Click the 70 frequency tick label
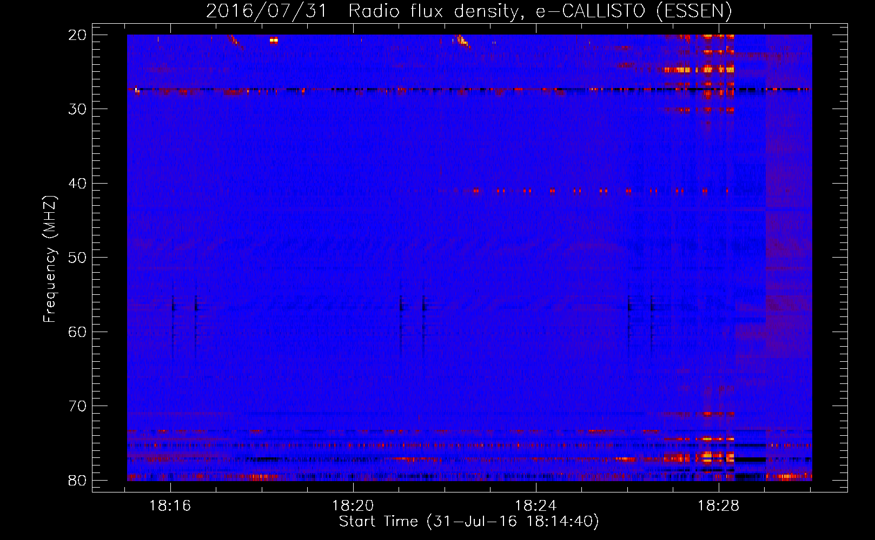Viewport: 875px width, 540px height. click(77, 406)
